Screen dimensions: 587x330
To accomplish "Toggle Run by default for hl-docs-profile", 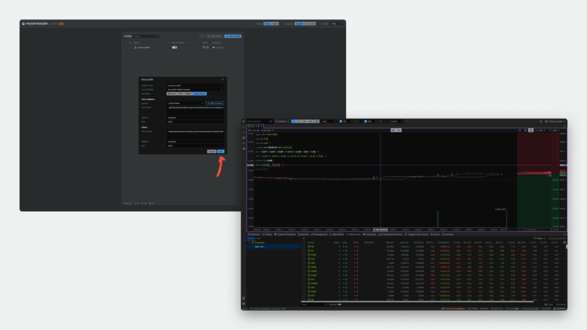I will [175, 48].
